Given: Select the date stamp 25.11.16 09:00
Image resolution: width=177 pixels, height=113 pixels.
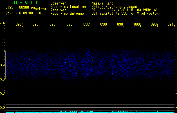Looking at the screenshot, I should pos(19,13).
